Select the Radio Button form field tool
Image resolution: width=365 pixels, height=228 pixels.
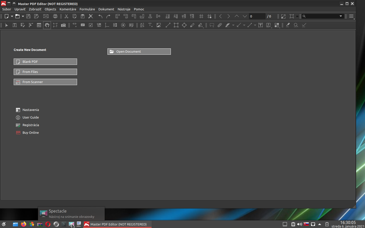123,25
